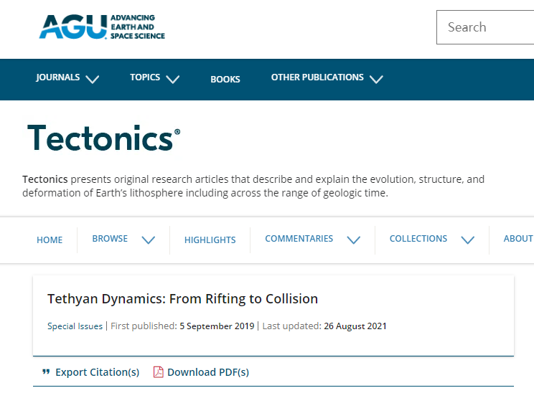
Task: Click the Special Issues link
Action: 75,326
